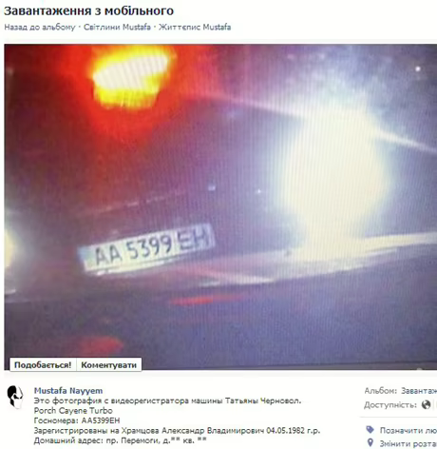Screen dimensions: 437x449
Task: Click the Змінити розта... location link text
Action: (x=408, y=443)
